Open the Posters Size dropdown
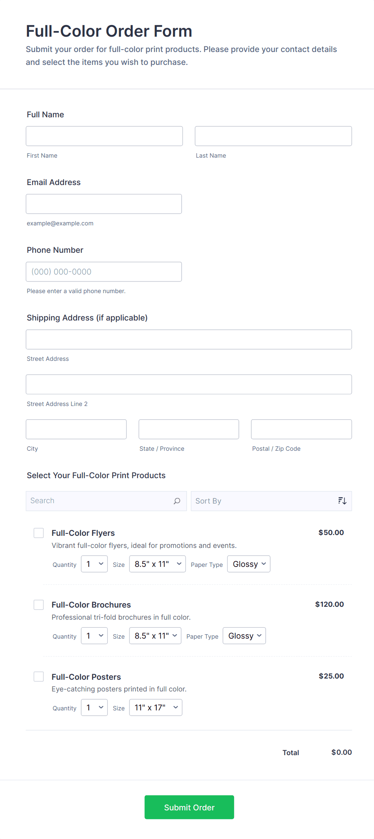 coord(156,708)
